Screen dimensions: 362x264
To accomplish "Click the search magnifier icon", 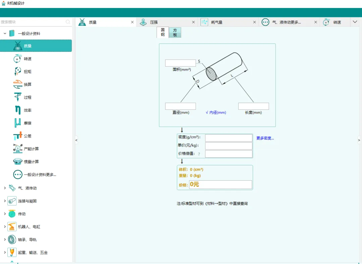I will pos(68,22).
